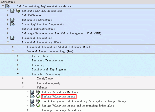Expand the Master Data node
155x112 pixels.
pyautogui.click(x=18, y=56)
